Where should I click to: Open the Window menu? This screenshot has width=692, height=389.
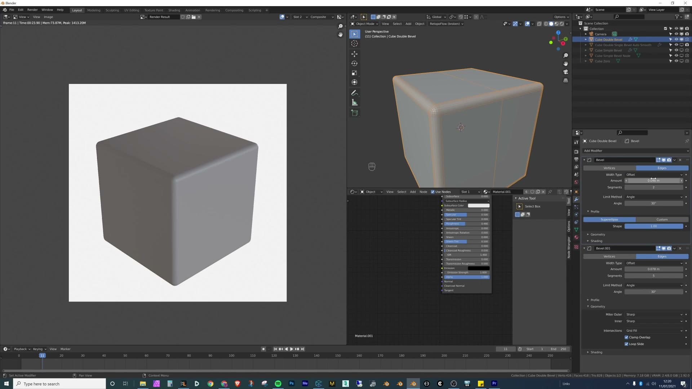point(47,10)
